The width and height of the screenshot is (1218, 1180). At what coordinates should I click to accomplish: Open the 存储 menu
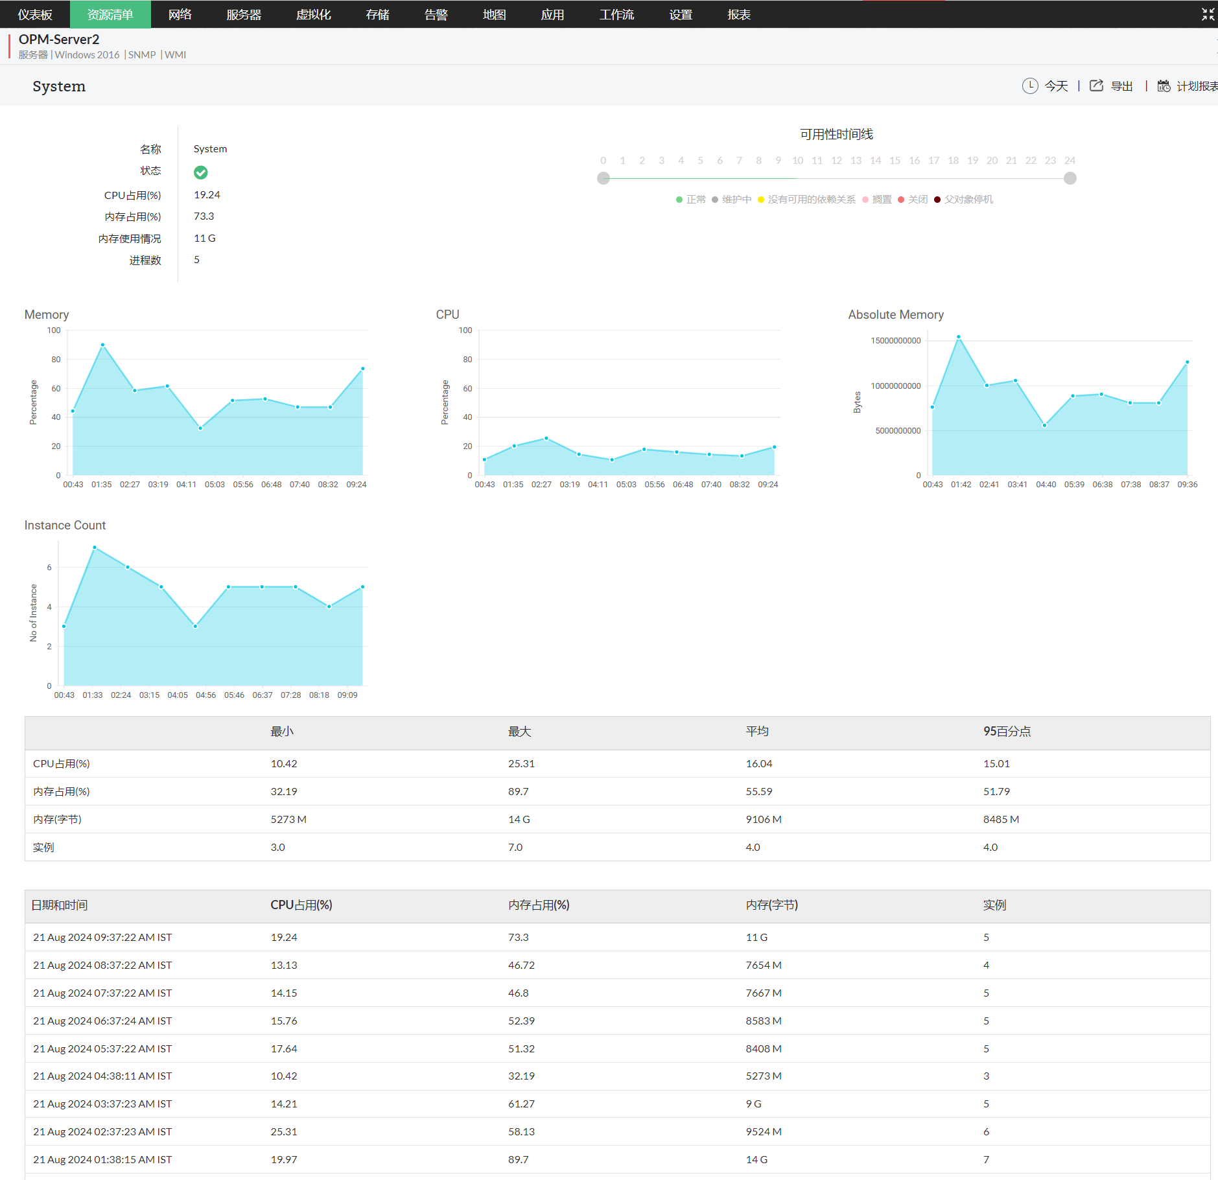pyautogui.click(x=378, y=14)
